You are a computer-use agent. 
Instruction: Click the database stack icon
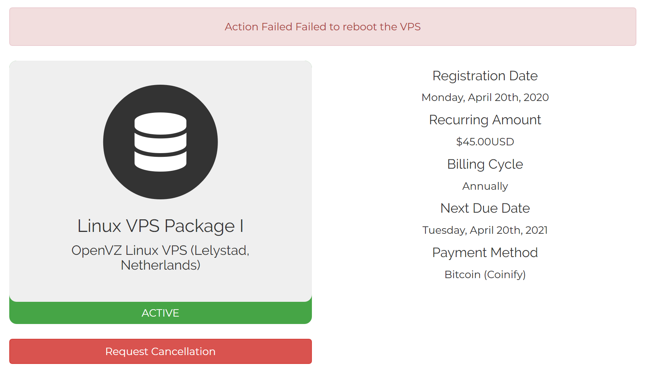[x=160, y=142]
